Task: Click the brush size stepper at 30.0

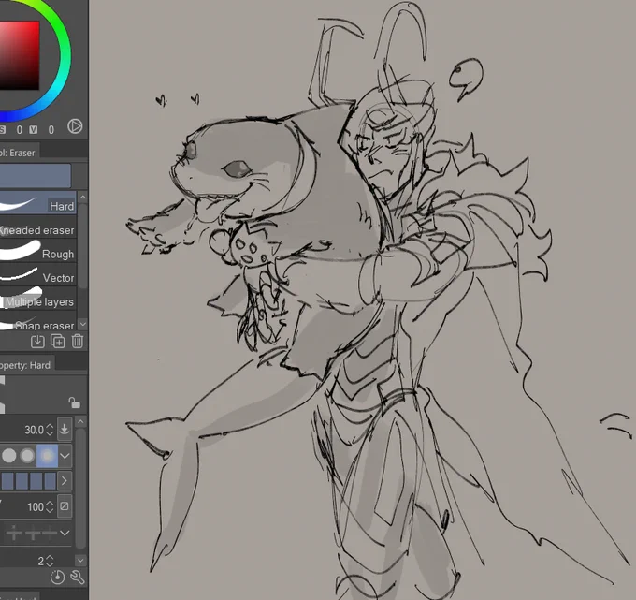Action: pos(50,430)
